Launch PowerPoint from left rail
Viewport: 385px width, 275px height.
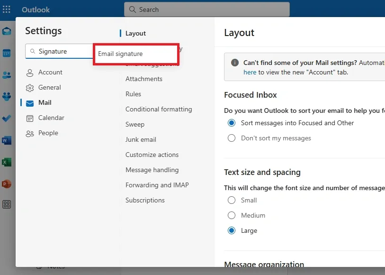pos(7,184)
